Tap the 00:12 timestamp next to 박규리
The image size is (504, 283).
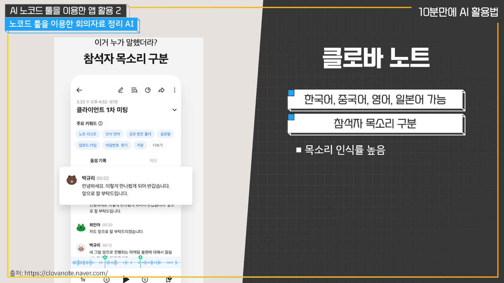[107, 245]
